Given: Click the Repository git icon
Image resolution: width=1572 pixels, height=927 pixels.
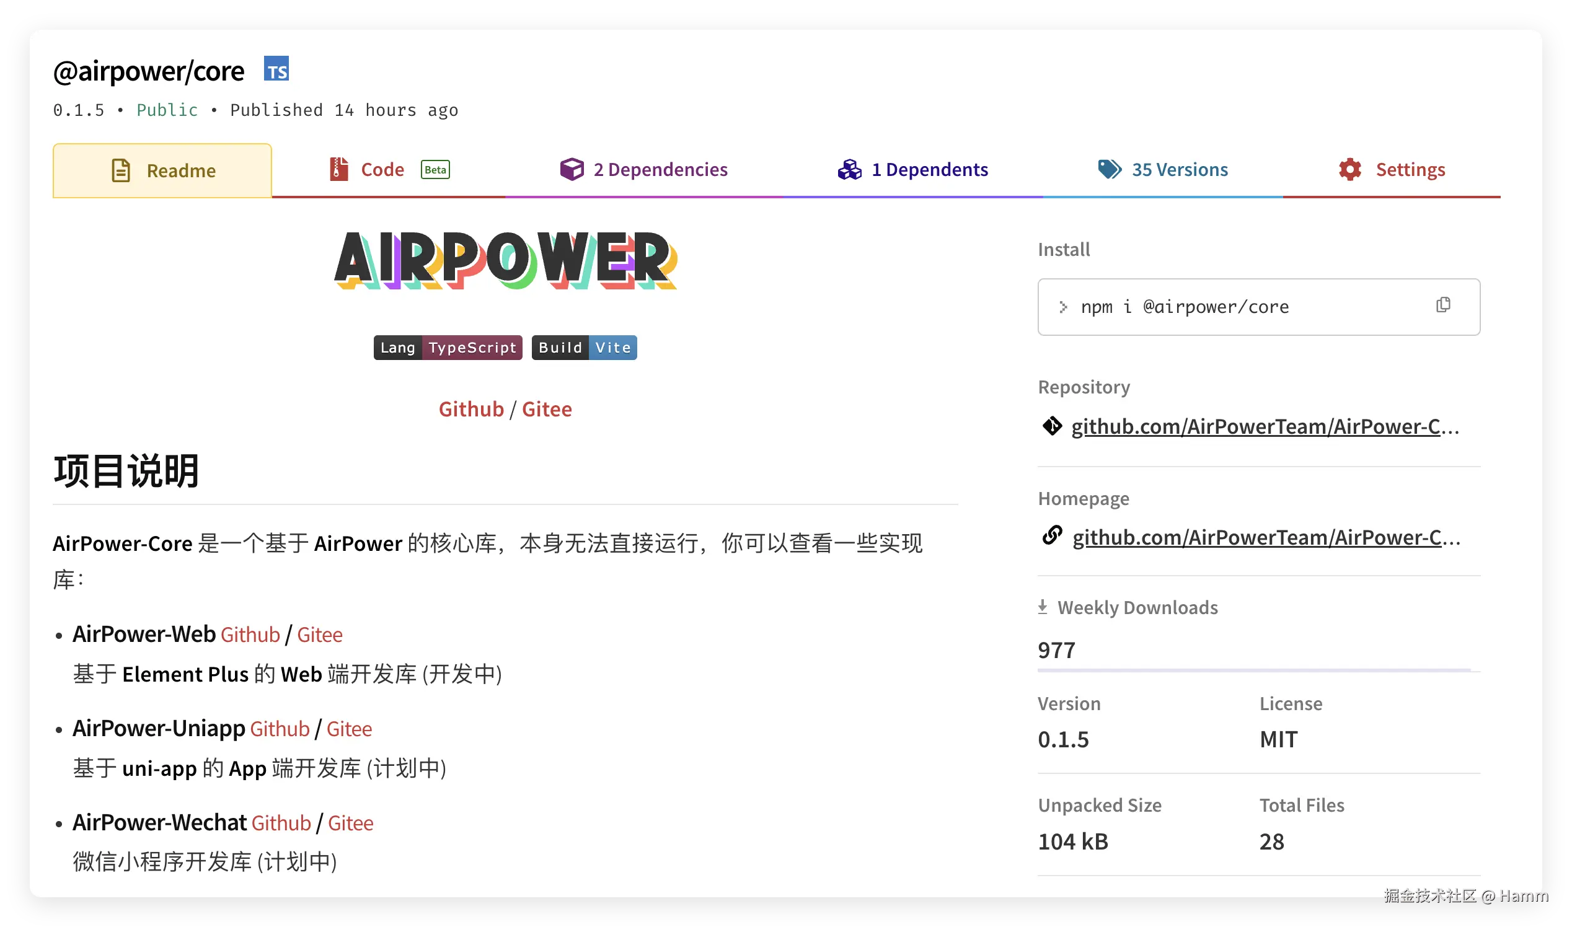Looking at the screenshot, I should [1053, 426].
